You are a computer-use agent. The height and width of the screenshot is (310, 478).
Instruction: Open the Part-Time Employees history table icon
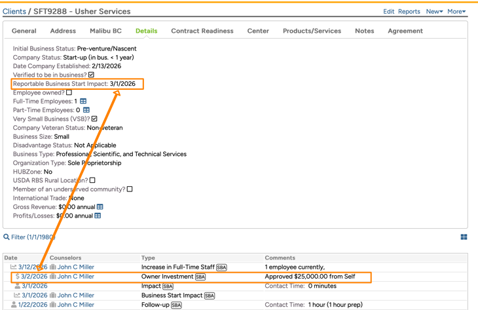[86, 110]
